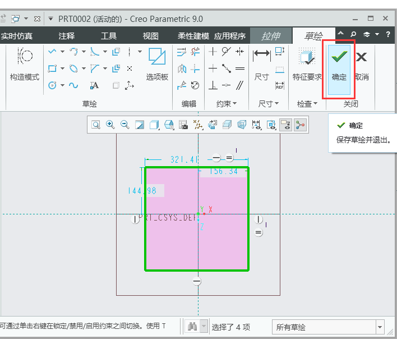Viewport: 397px width, 339px height.
Task: Open the 工具 ribbon tab
Action: 109,36
